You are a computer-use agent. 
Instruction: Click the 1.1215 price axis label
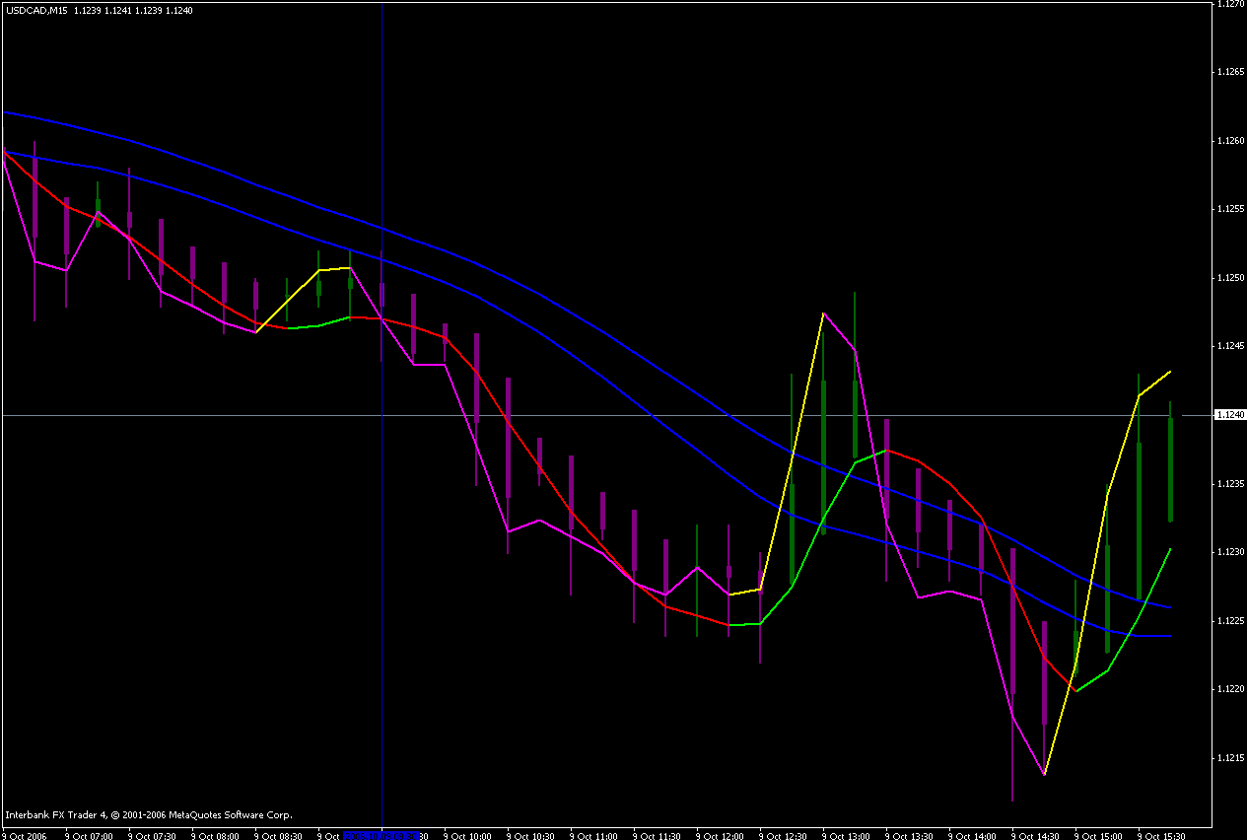(1229, 757)
